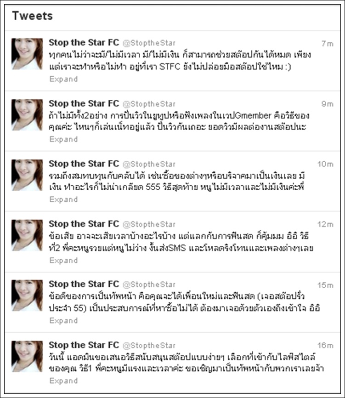Expand the tweet posted 7m ago
This screenshot has height=398, width=345.
[63, 79]
